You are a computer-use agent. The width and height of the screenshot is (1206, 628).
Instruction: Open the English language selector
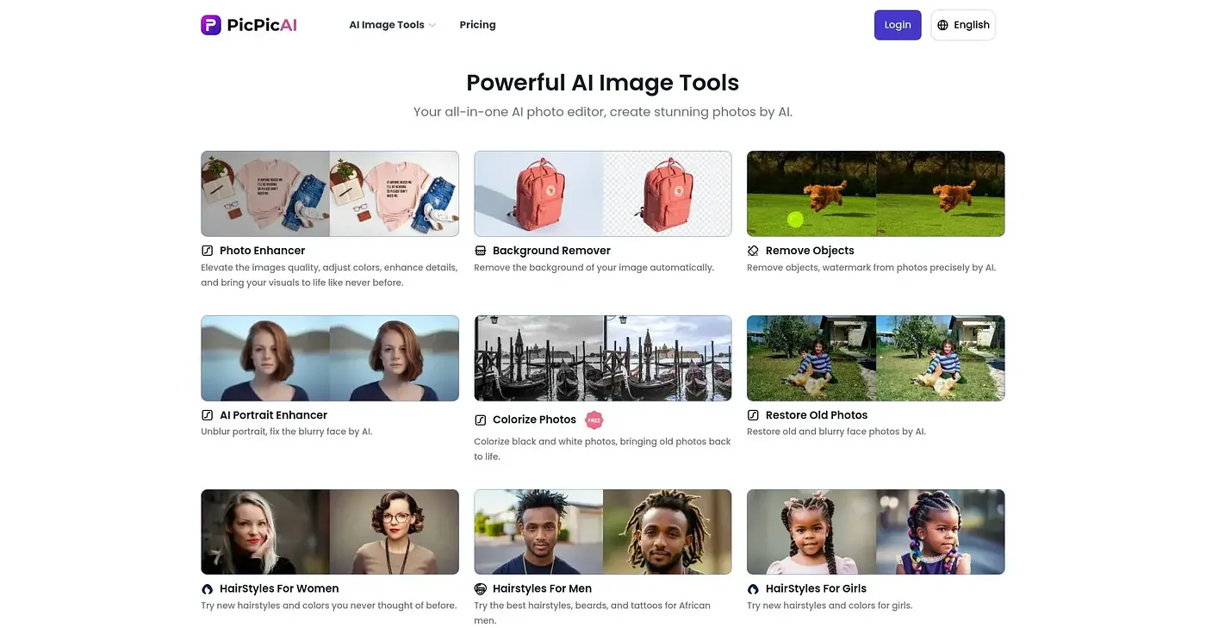click(963, 25)
